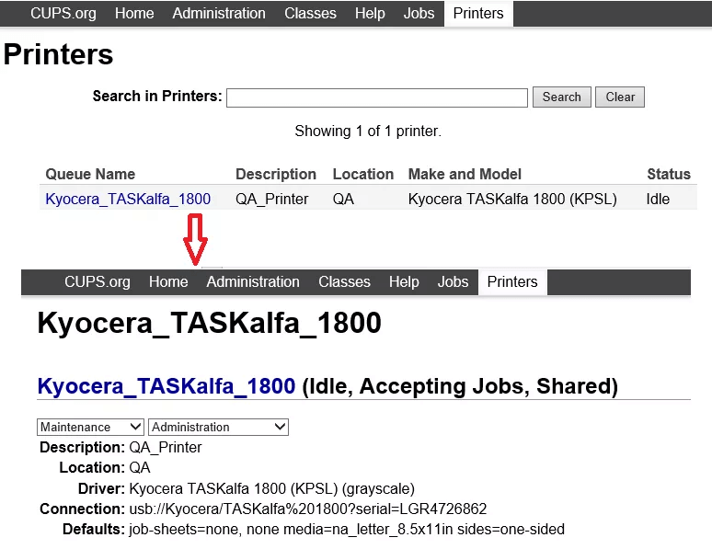The image size is (712, 549).
Task: Select 'Showing 1 of 1 printer.' text
Action: click(x=368, y=131)
